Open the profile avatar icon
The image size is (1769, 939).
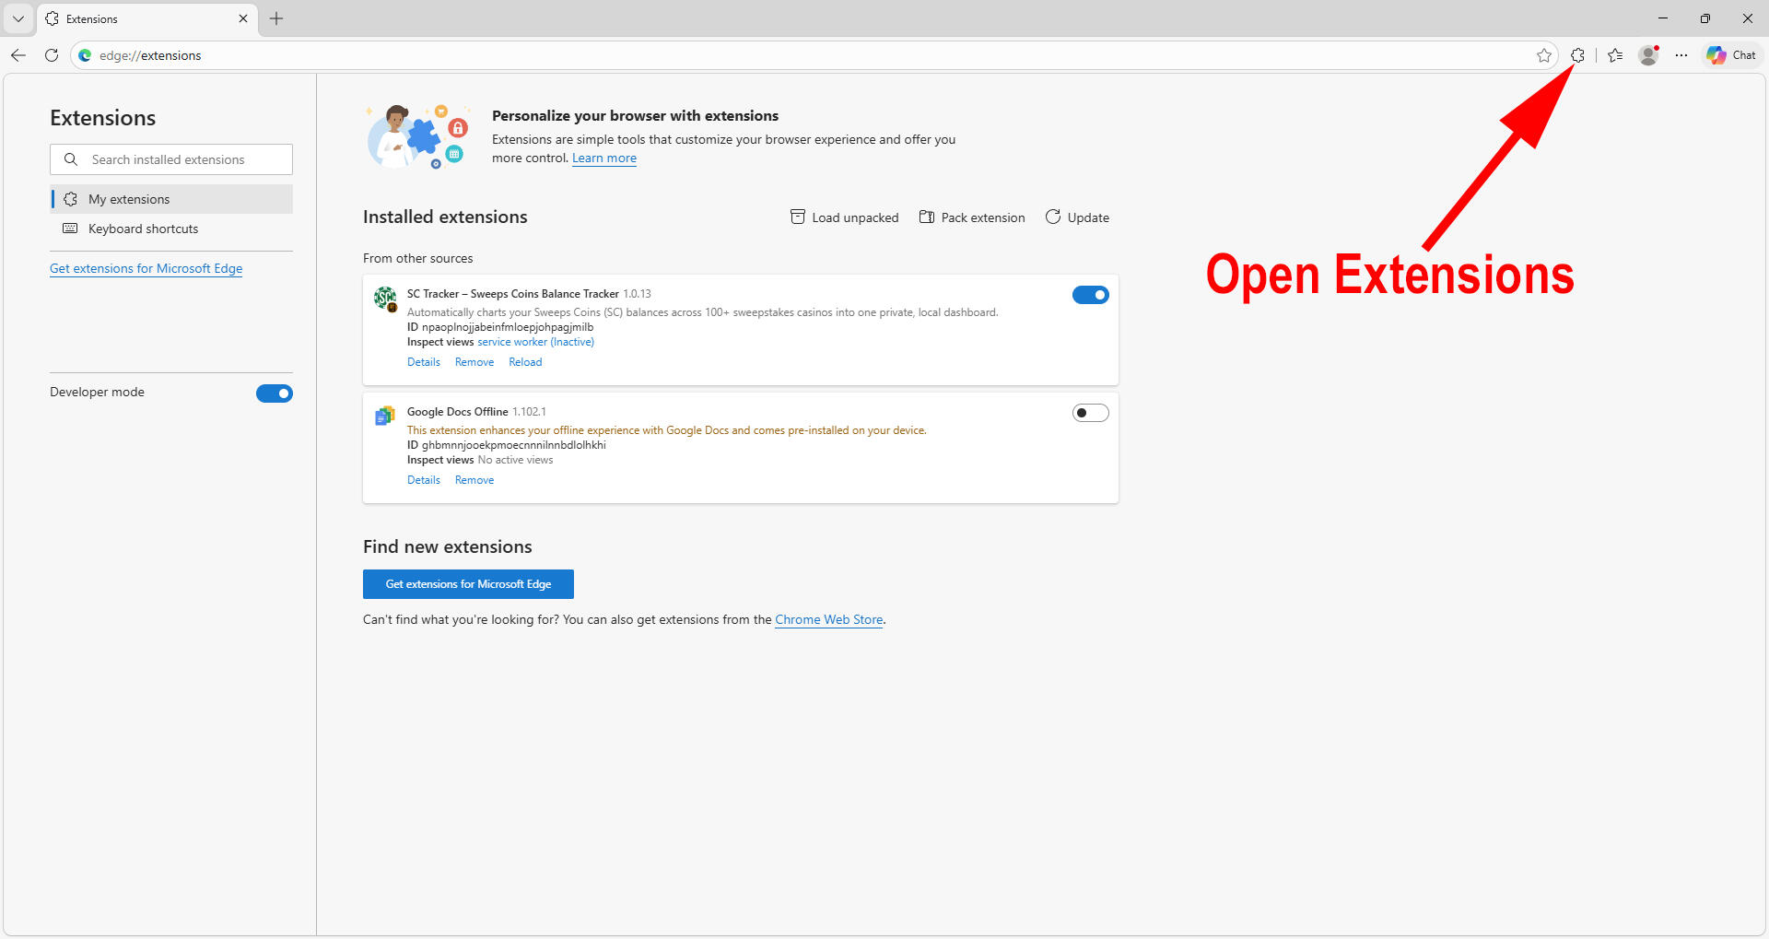1648,55
